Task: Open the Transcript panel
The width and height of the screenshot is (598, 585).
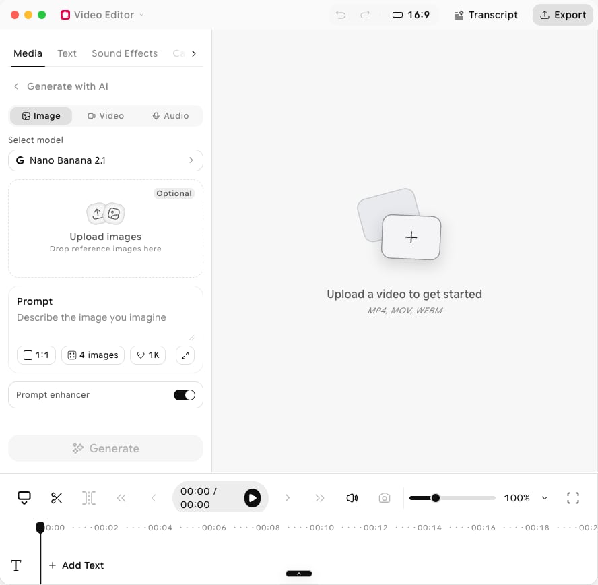Action: tap(486, 15)
